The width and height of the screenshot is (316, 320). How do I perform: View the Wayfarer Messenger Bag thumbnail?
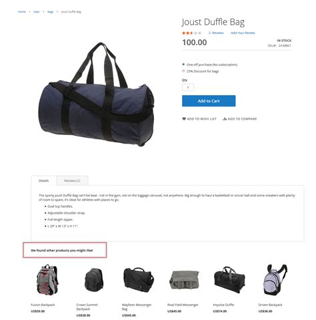[139, 280]
